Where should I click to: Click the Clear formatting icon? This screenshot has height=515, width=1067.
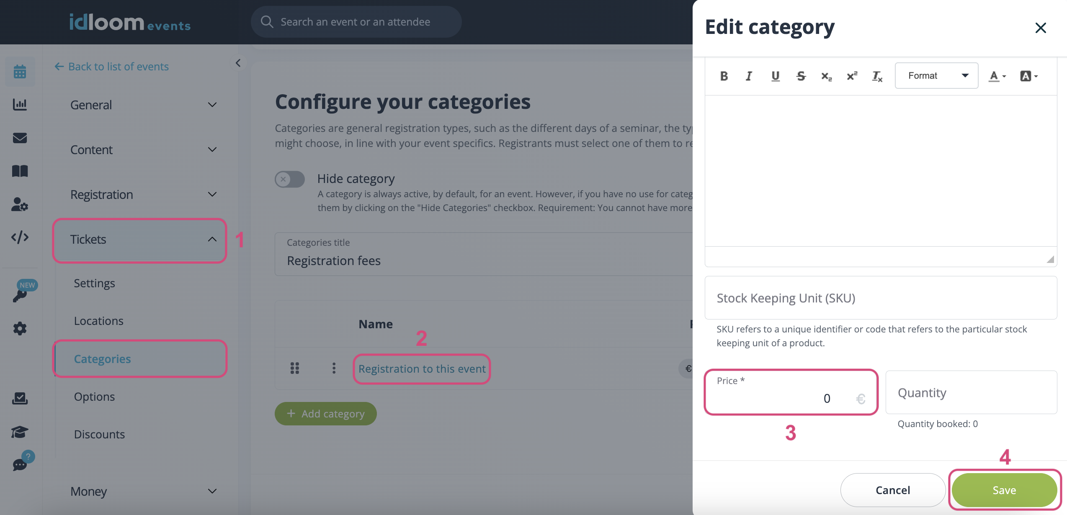click(878, 75)
